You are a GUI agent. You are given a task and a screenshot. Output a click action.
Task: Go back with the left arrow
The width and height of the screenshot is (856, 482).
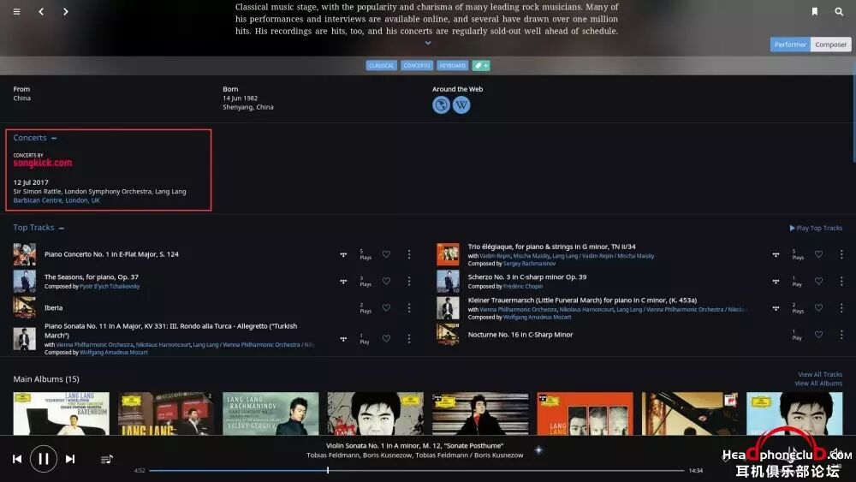click(41, 11)
